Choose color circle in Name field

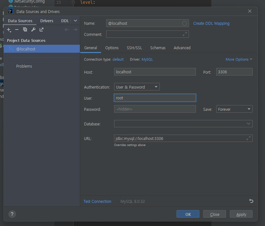tap(184, 23)
